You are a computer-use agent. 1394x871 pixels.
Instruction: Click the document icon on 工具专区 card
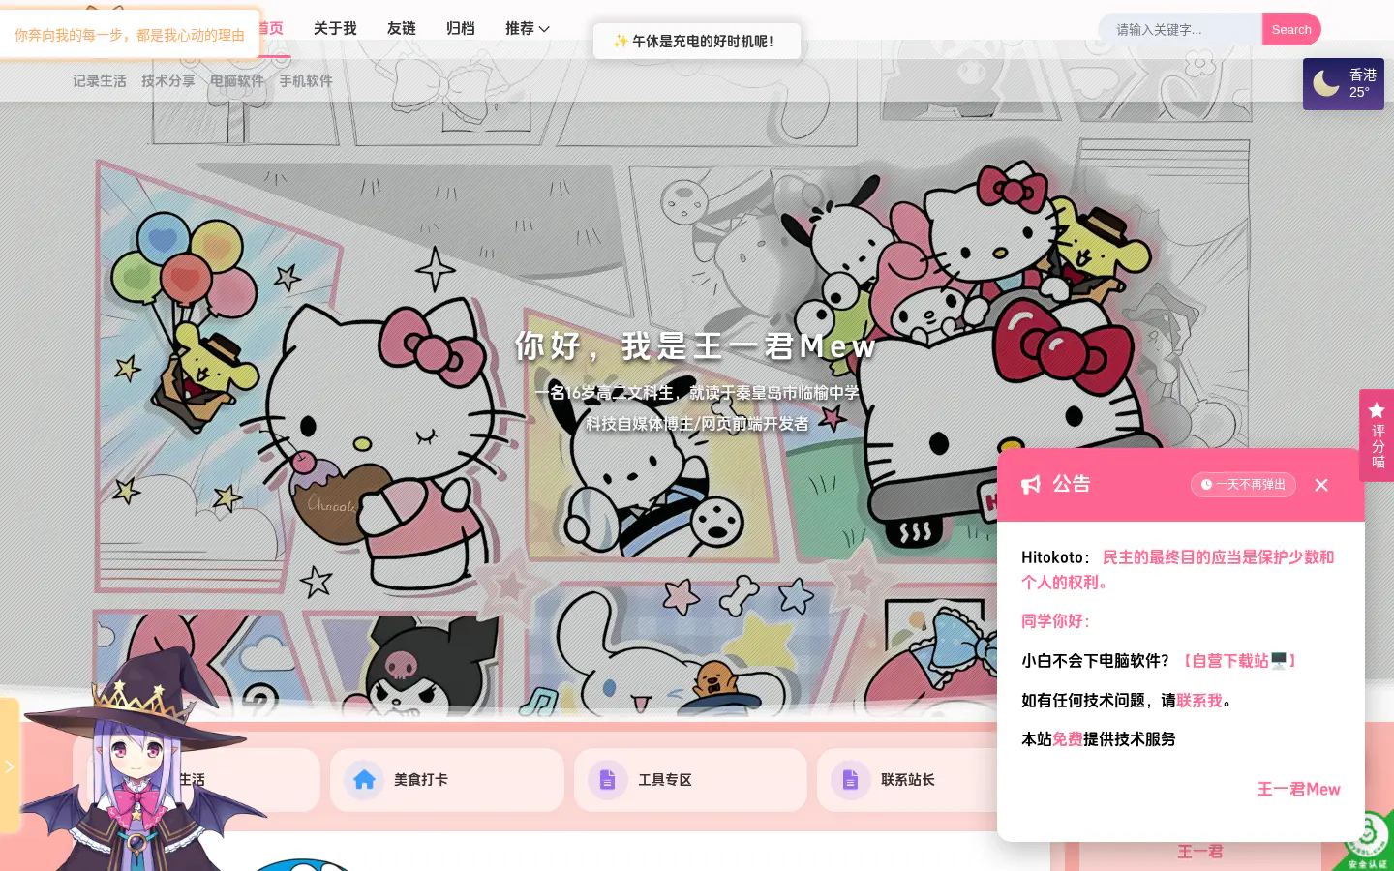tap(608, 780)
